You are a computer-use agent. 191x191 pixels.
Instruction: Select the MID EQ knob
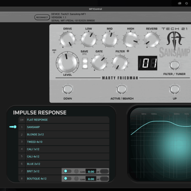coord(110,39)
